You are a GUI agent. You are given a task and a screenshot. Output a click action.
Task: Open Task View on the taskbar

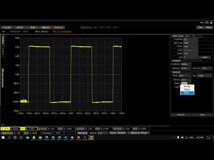click(21, 137)
